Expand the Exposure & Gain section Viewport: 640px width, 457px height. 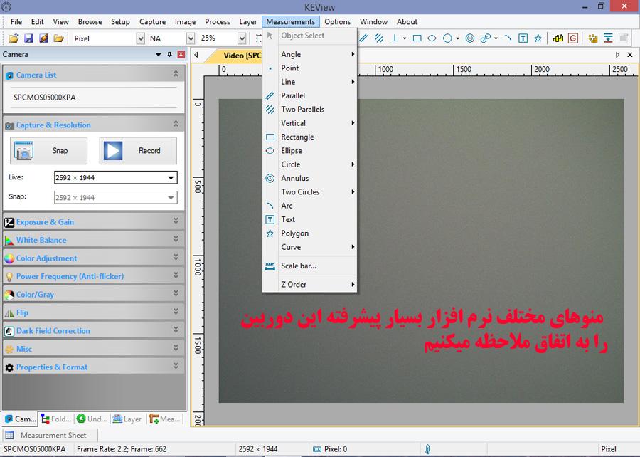pos(176,221)
